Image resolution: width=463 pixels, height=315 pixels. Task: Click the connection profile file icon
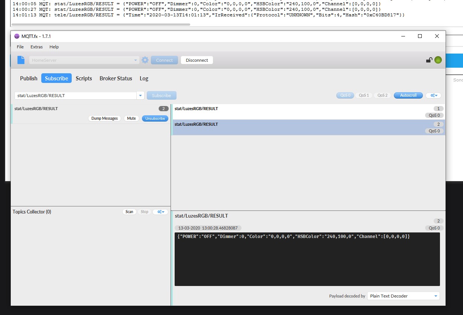point(21,60)
